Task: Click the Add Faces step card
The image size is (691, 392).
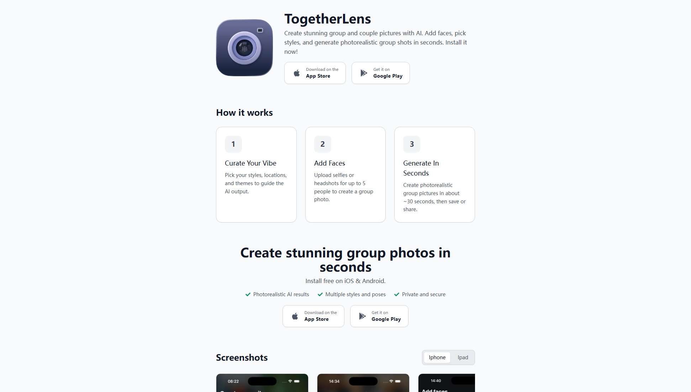Action: tap(345, 174)
